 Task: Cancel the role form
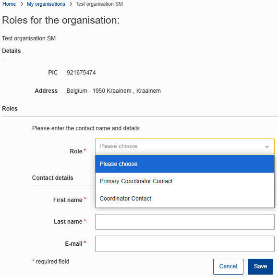(228, 266)
